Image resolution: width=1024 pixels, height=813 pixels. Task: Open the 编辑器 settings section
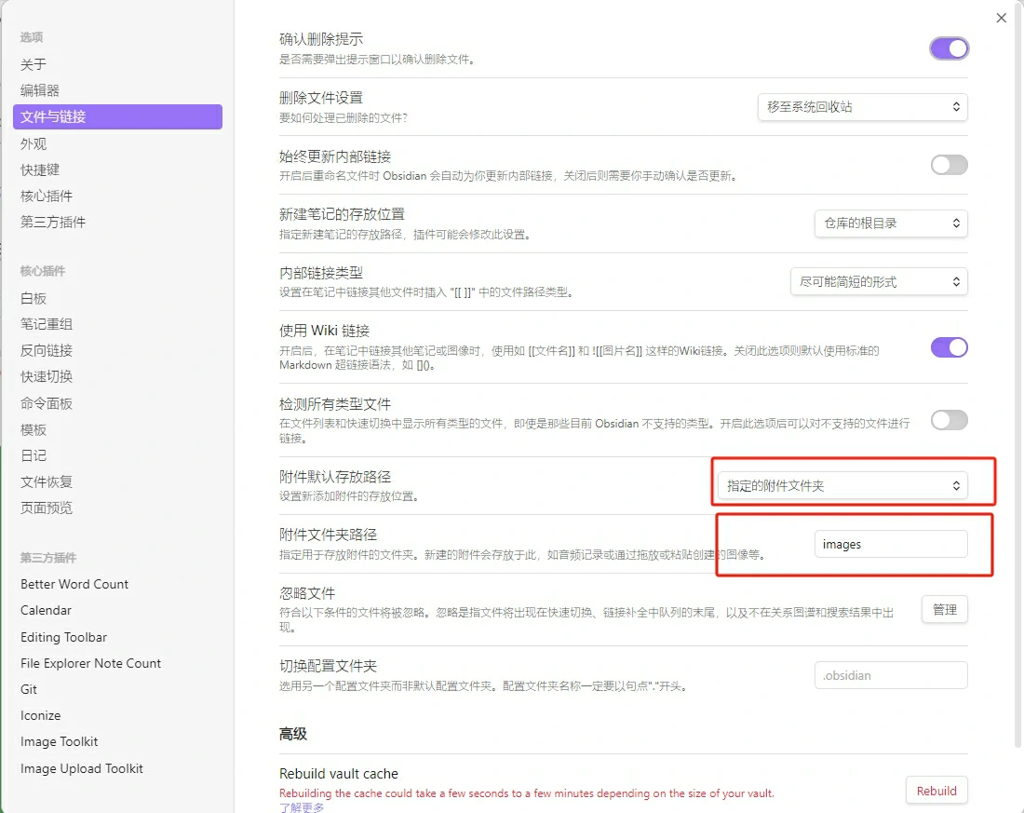point(40,90)
